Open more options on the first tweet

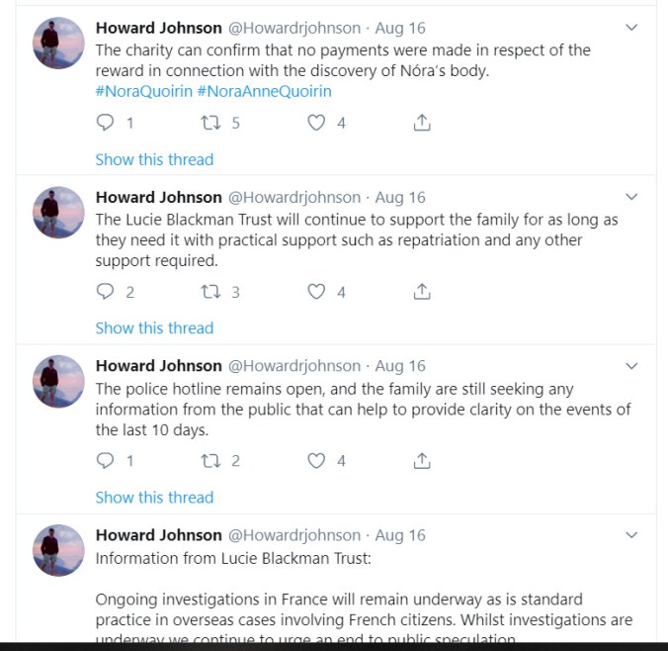pyautogui.click(x=632, y=28)
